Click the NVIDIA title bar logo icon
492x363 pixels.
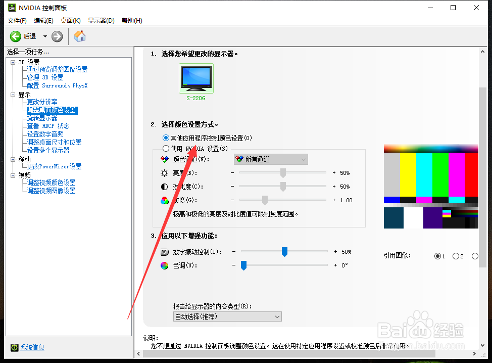pyautogui.click(x=12, y=8)
